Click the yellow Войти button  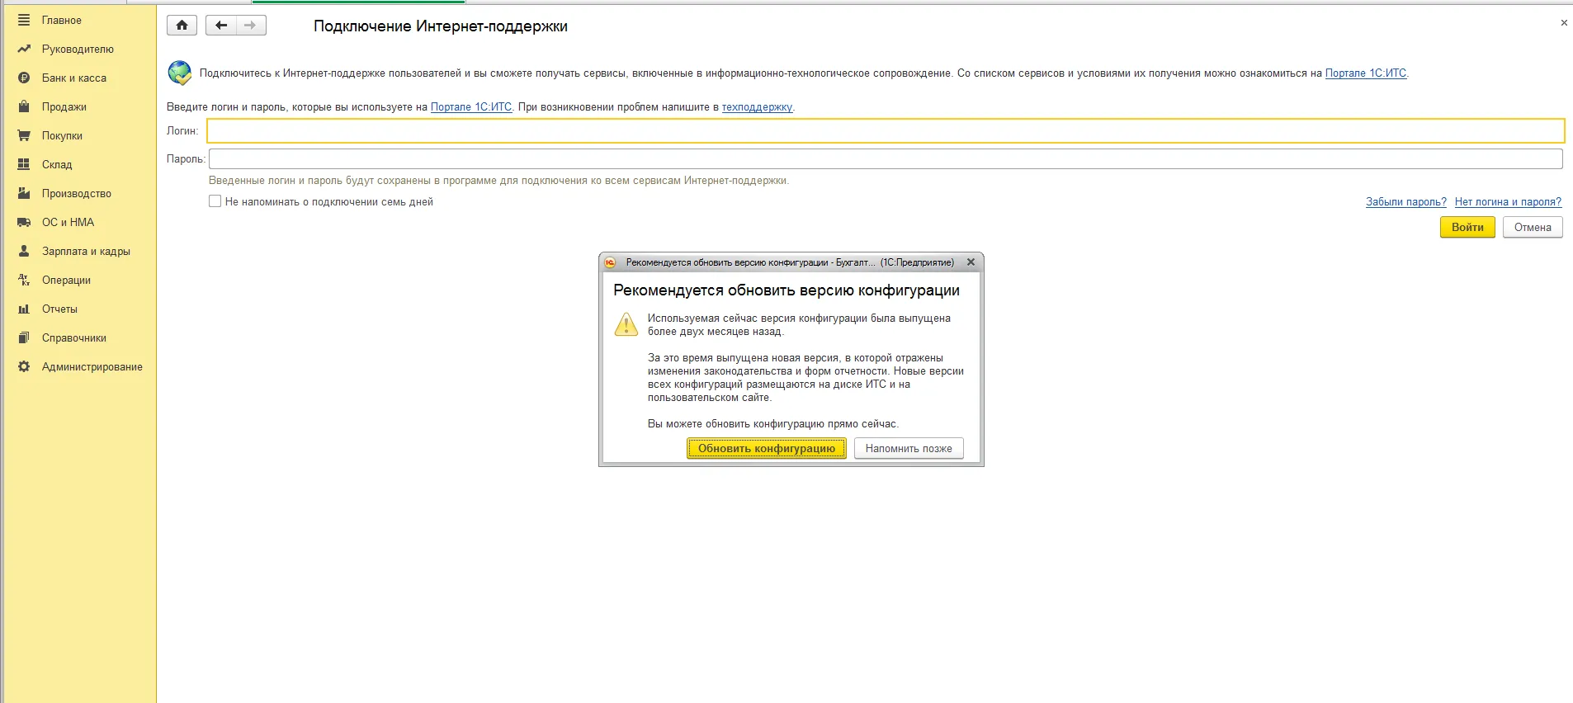(x=1467, y=227)
